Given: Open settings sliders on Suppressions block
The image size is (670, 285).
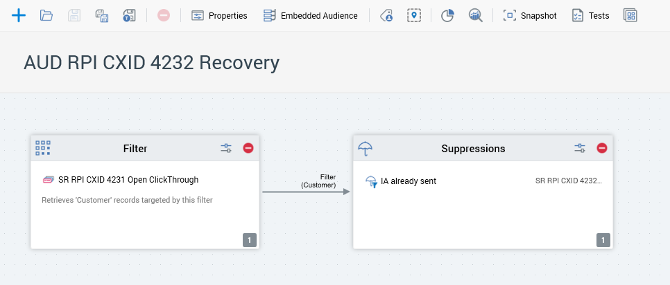Looking at the screenshot, I should (x=580, y=148).
